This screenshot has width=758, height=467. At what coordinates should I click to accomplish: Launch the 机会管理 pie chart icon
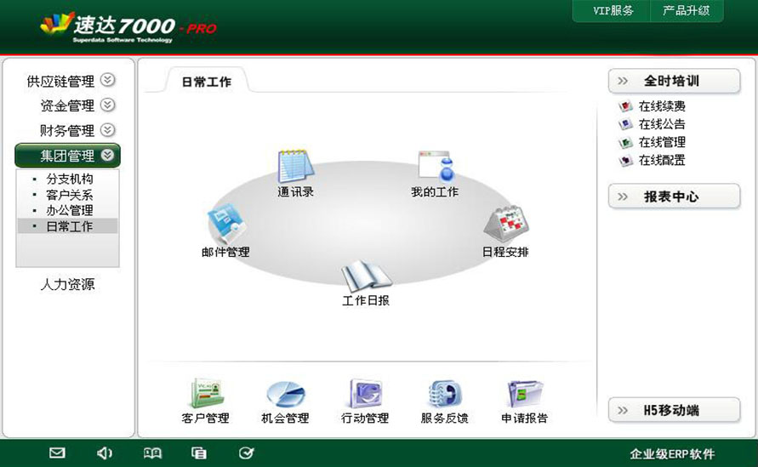pos(286,394)
